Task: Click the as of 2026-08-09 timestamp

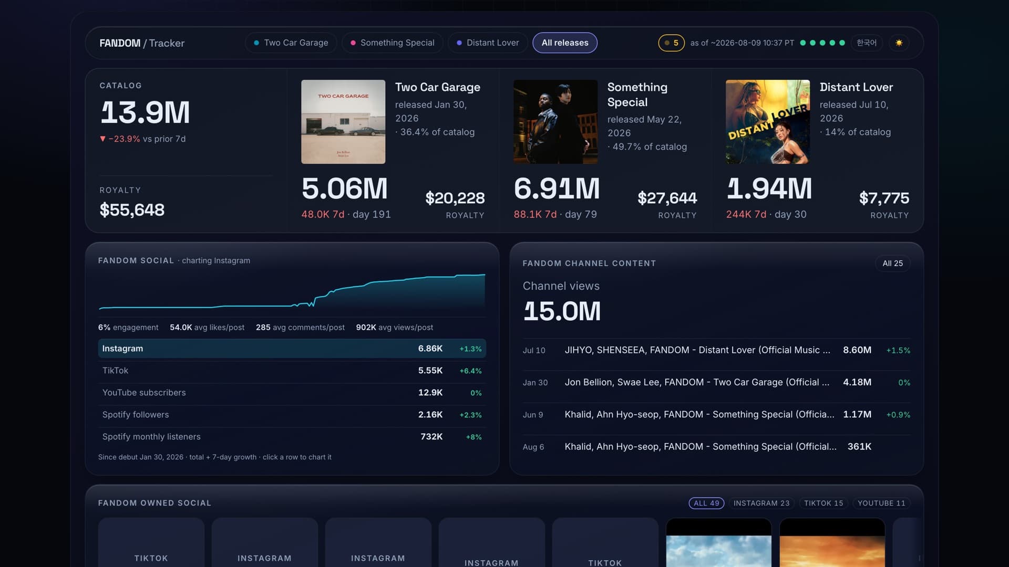Action: pos(742,43)
